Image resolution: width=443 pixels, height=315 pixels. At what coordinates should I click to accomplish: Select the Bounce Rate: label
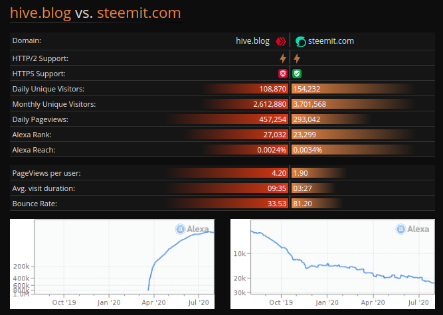tap(35, 204)
